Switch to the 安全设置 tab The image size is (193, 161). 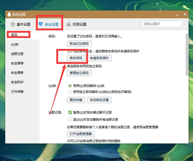coord(48,24)
